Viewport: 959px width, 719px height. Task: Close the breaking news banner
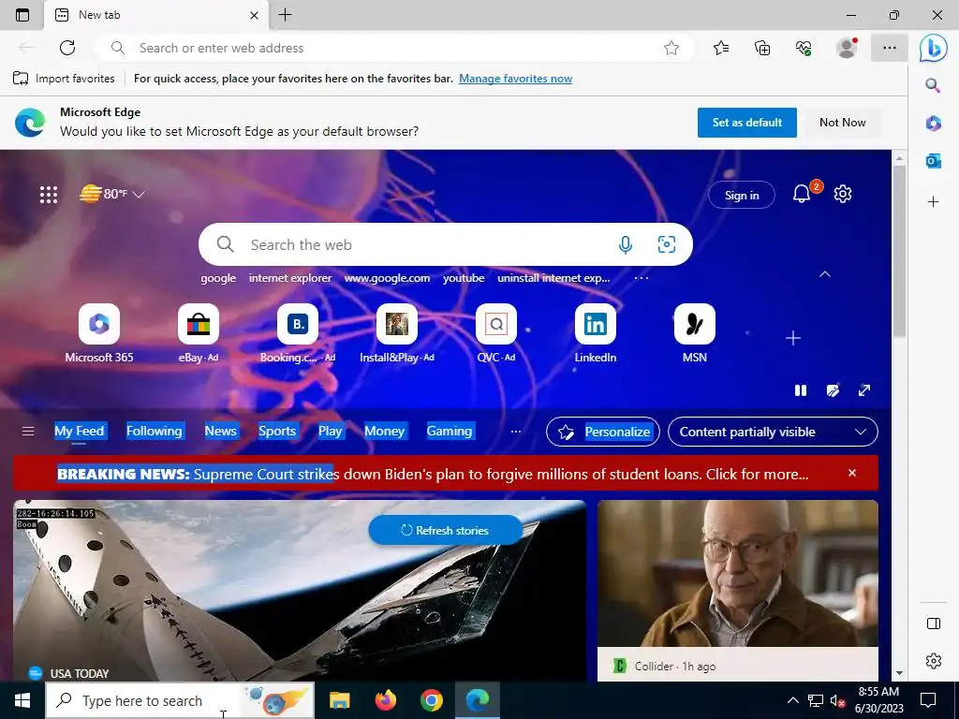(852, 473)
